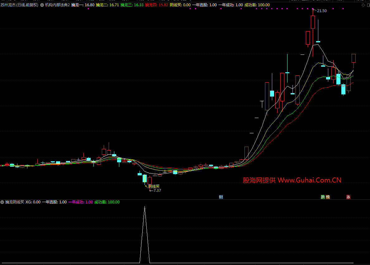Open the 擒龙阴线买 sub-panel indicator dropdown arrow
Screen dimensions: 370x265
pos(2,202)
